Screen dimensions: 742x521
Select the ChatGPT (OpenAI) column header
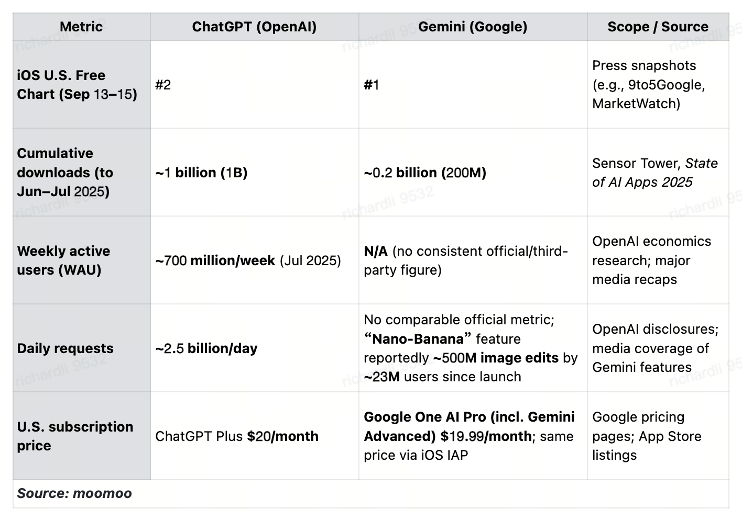254,27
